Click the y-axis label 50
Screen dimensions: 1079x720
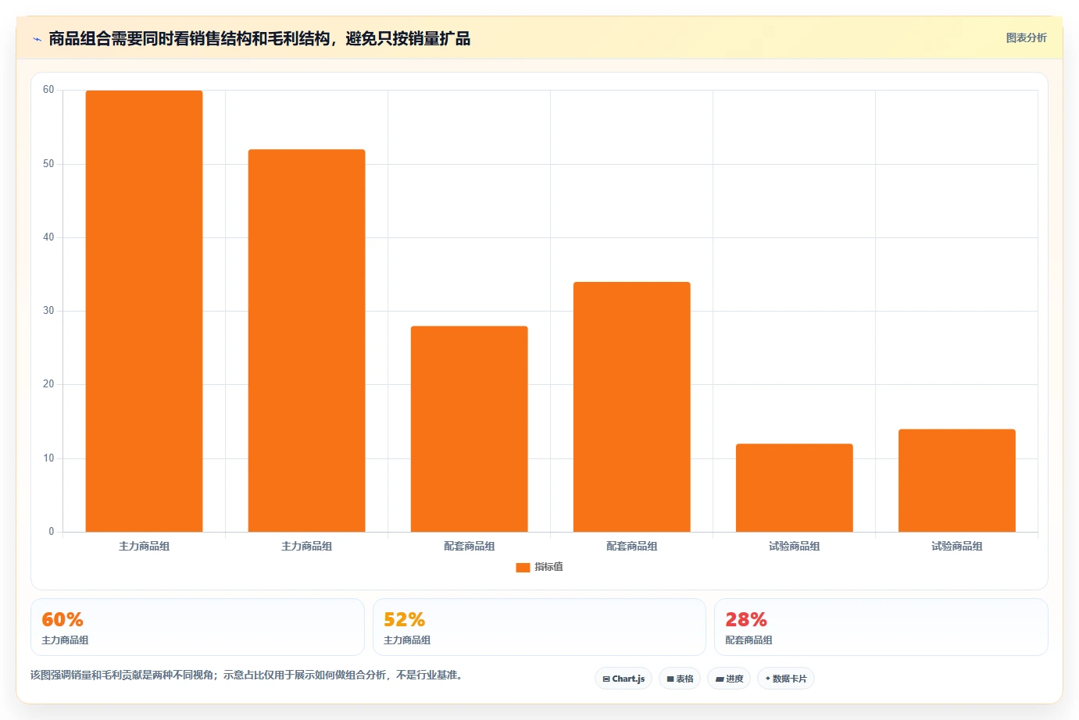[48, 164]
